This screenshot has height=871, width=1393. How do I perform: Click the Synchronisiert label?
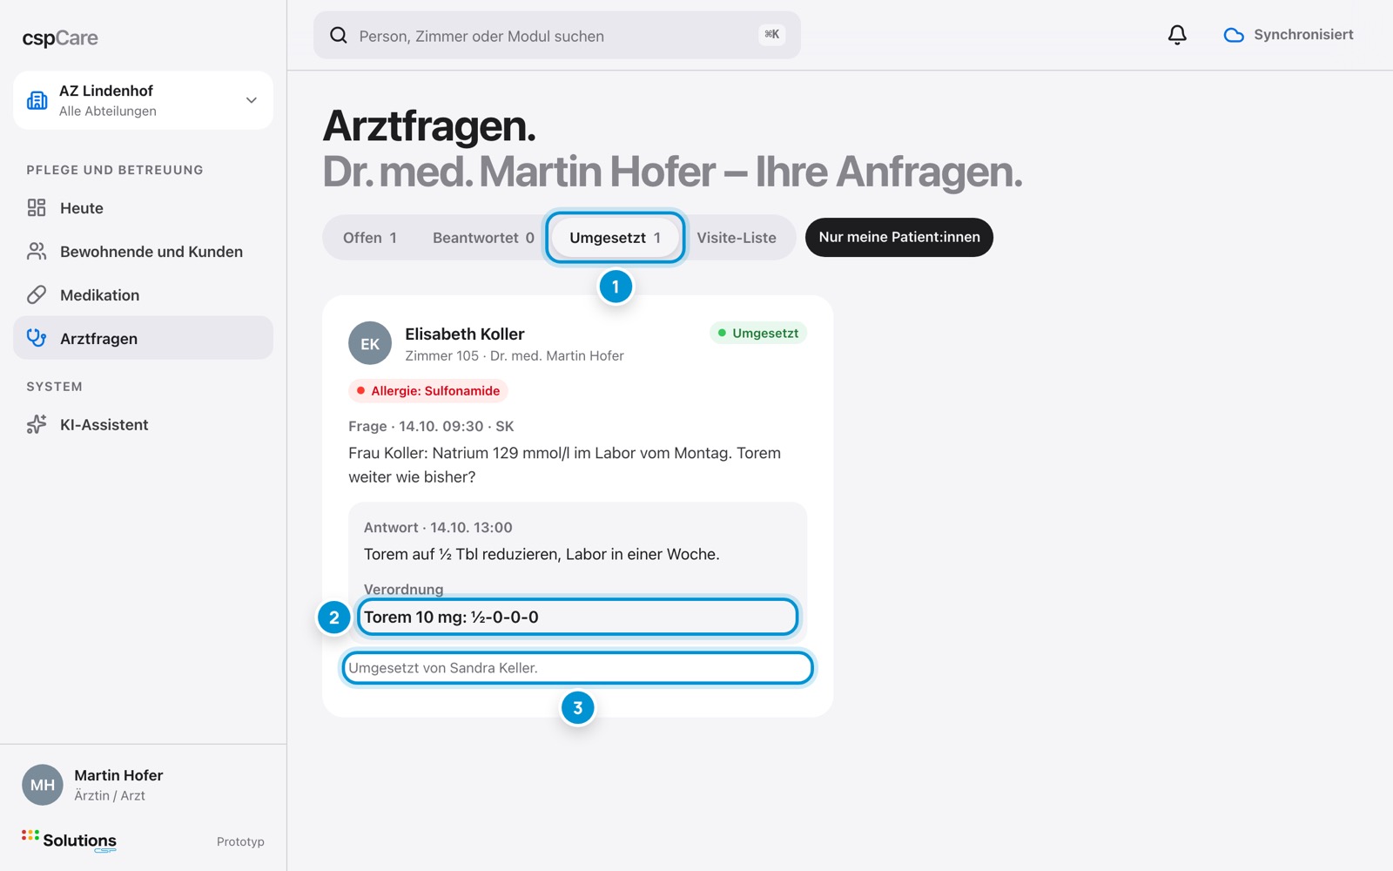[1303, 35]
